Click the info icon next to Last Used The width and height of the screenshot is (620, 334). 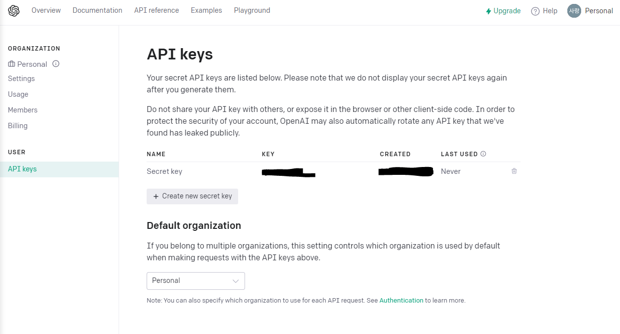click(483, 154)
